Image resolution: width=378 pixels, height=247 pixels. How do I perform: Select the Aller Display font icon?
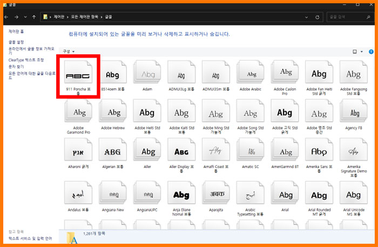(x=181, y=150)
